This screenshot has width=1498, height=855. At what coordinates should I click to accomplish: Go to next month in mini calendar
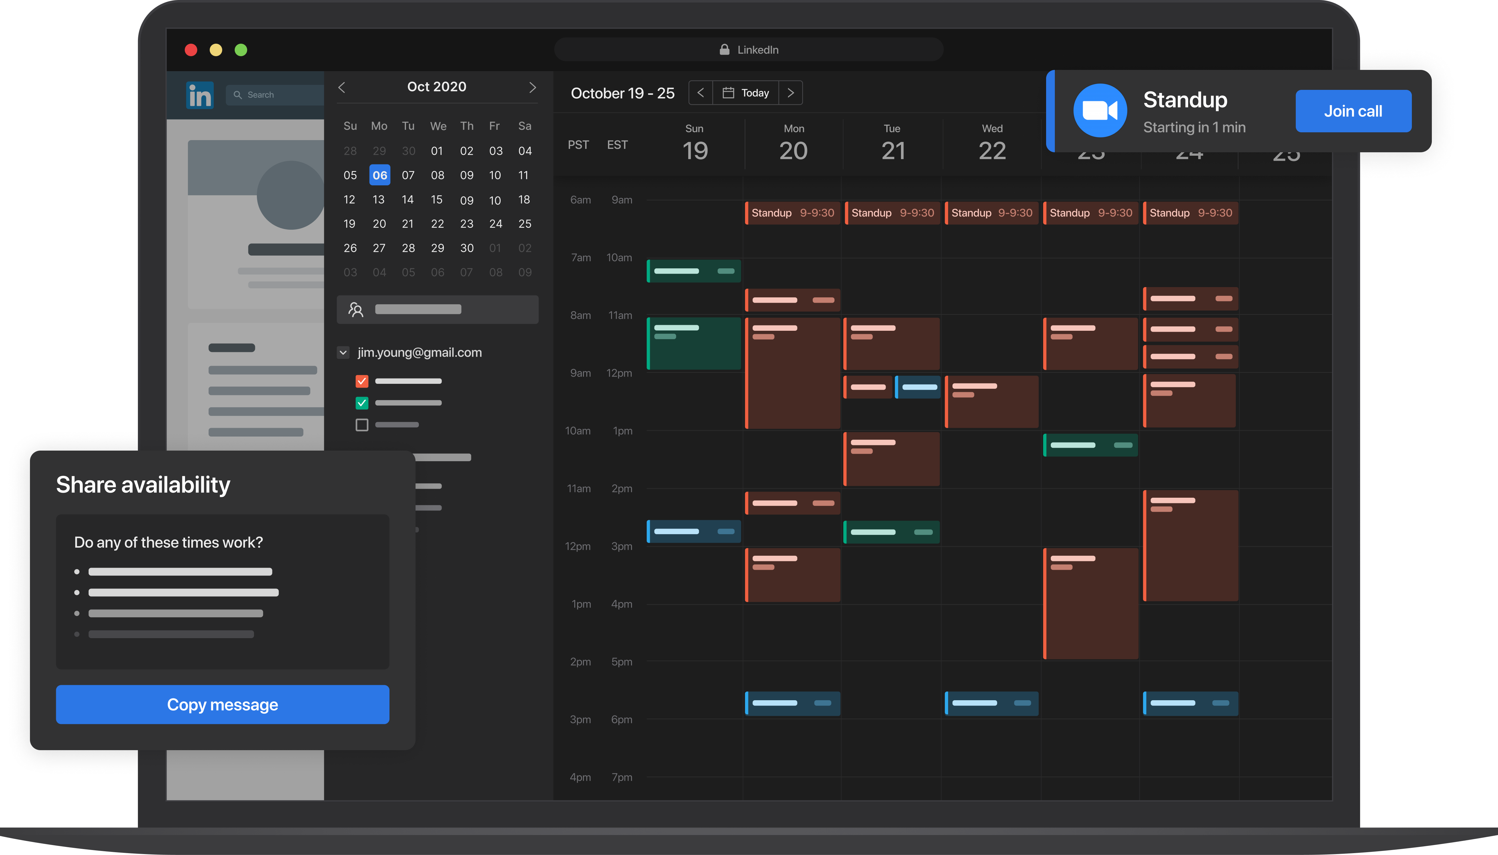click(533, 87)
